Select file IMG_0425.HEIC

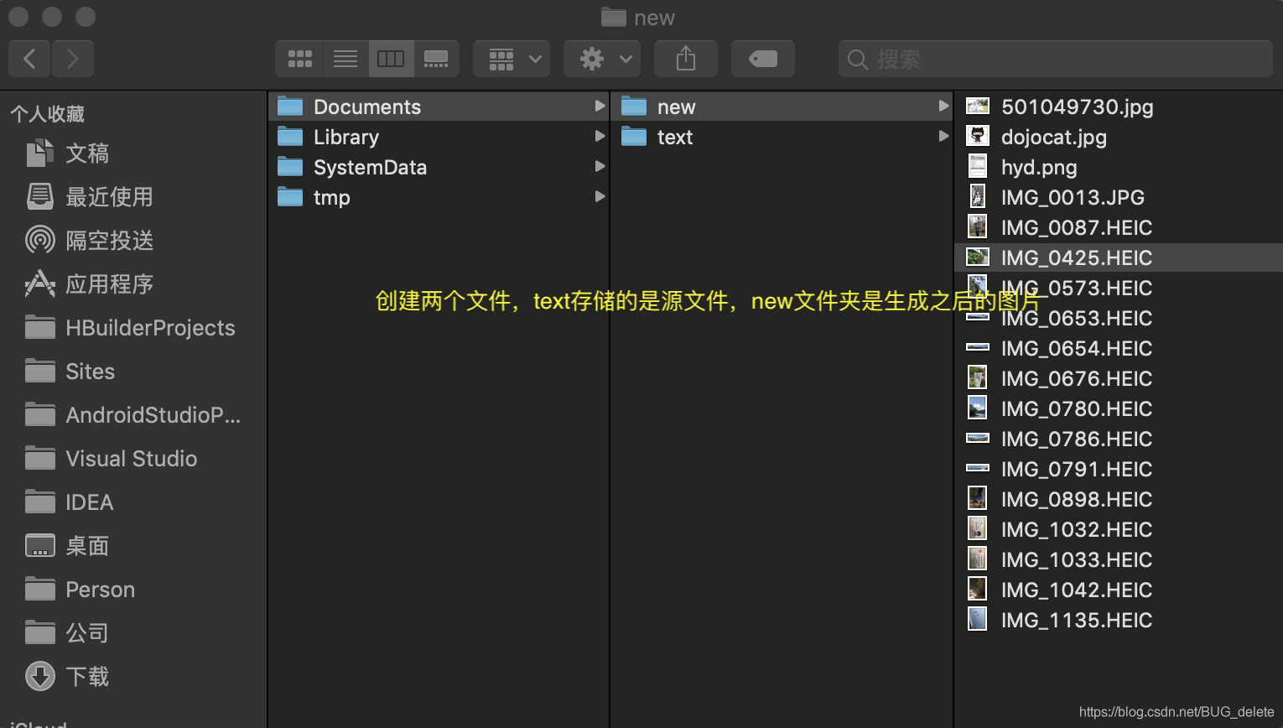tap(1119, 257)
